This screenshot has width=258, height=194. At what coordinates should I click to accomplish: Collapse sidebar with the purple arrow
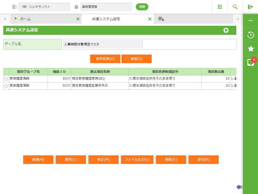[x=239, y=187]
